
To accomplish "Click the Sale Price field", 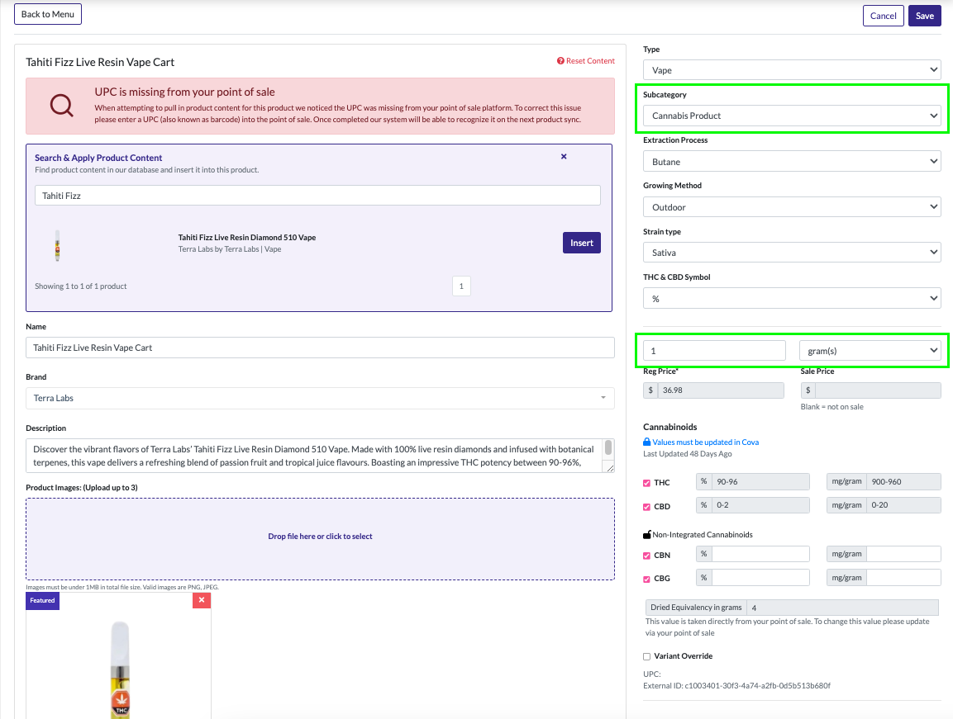I will pyautogui.click(x=879, y=390).
